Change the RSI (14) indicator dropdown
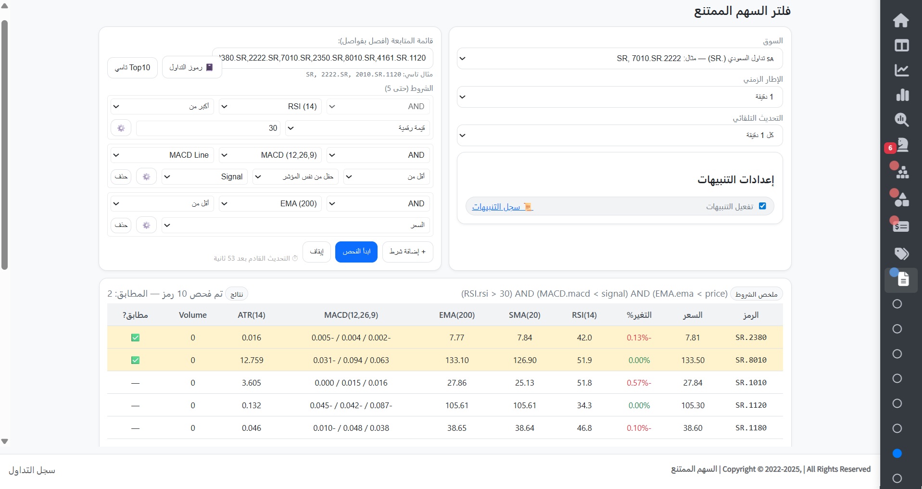This screenshot has height=489, width=922. [x=270, y=106]
